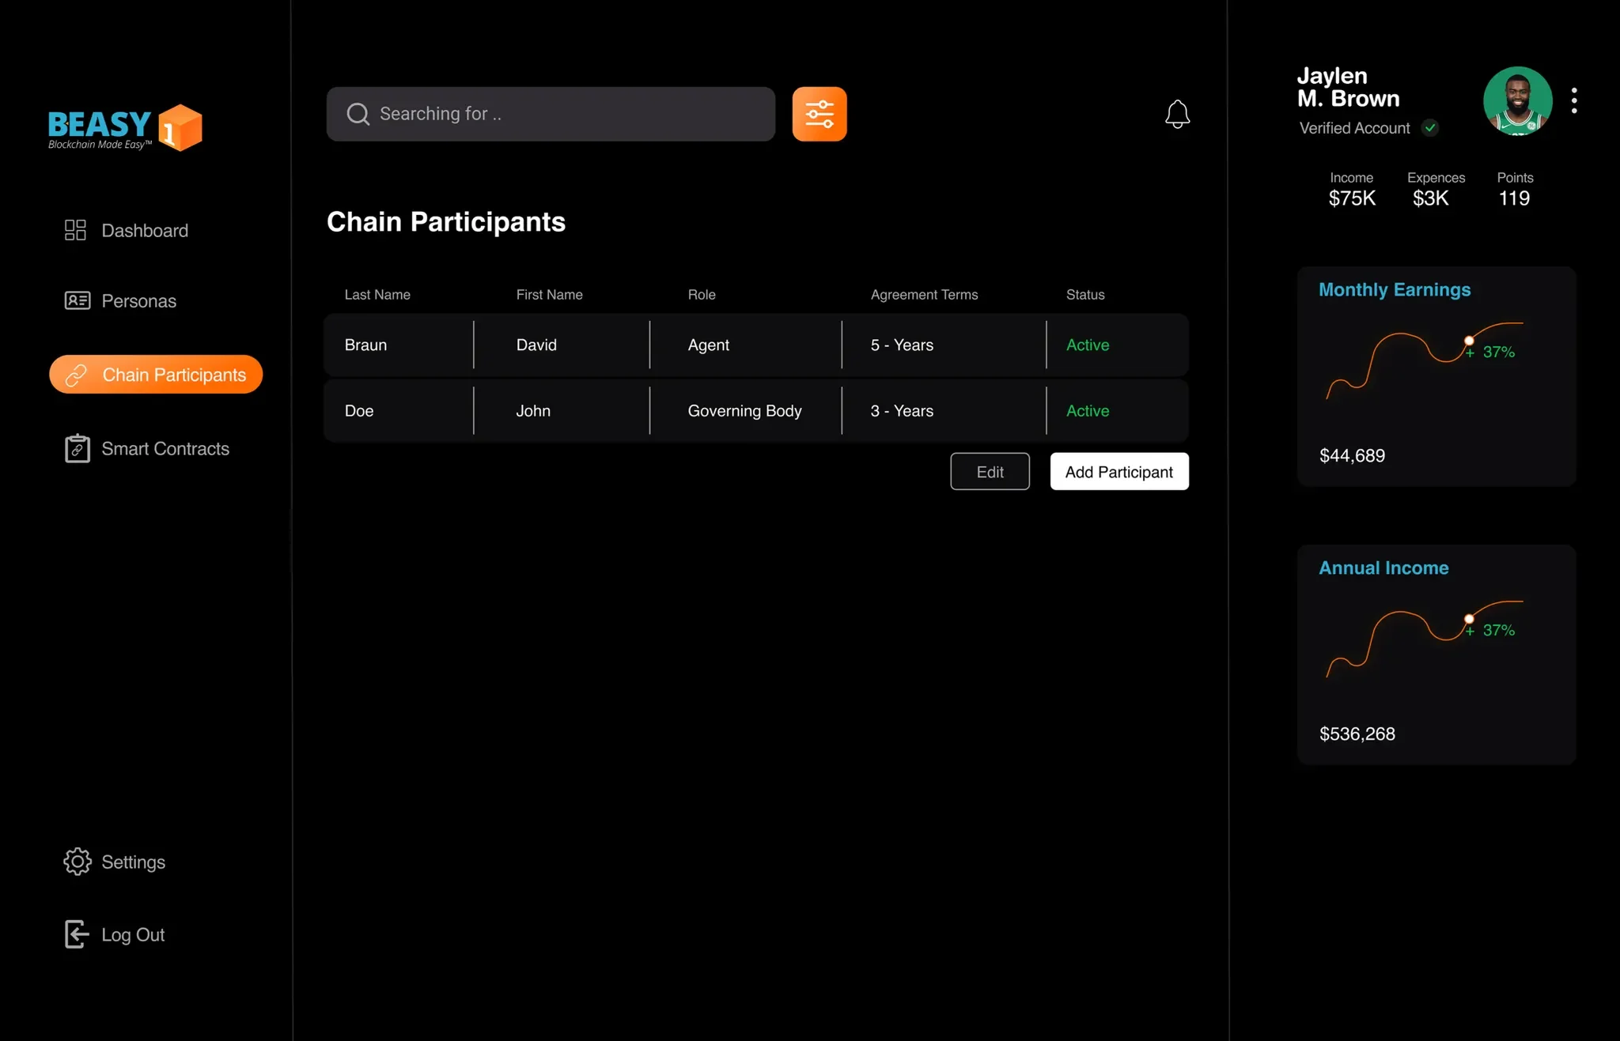
Task: Click the Settings gear icon
Action: (x=77, y=862)
